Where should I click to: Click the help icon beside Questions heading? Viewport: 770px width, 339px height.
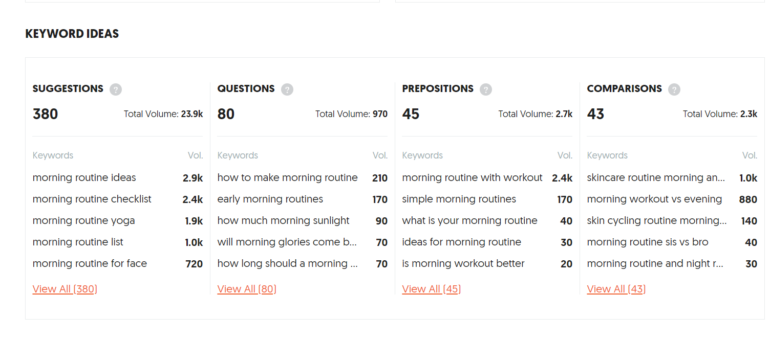(287, 89)
